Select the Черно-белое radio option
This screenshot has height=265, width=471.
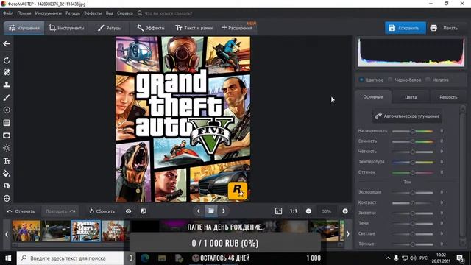[x=390, y=79]
